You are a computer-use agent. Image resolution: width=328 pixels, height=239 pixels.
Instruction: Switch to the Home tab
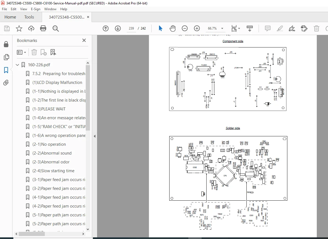pyautogui.click(x=10, y=17)
